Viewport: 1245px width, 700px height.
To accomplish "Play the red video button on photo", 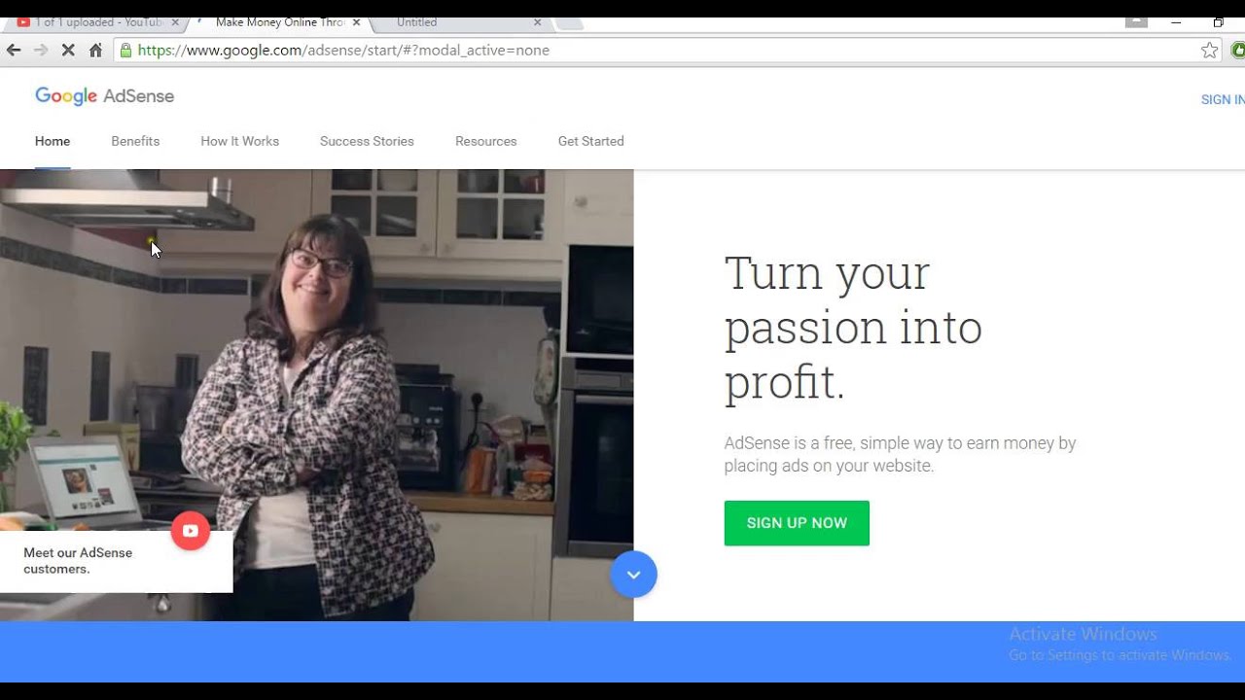I will click(191, 531).
